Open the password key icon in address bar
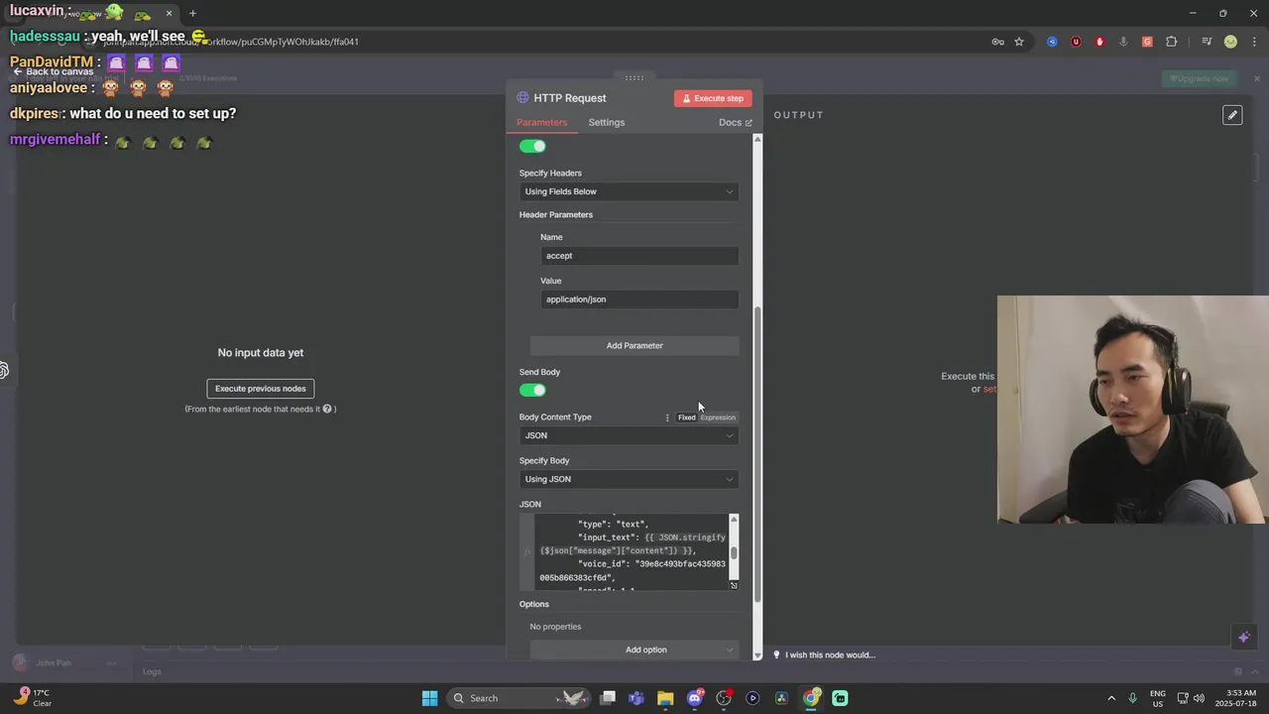The height and width of the screenshot is (714, 1269). [997, 42]
